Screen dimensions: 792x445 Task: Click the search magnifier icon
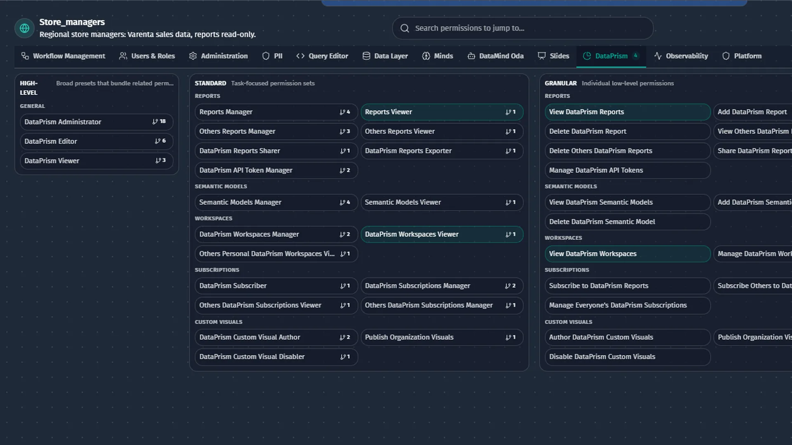405,28
